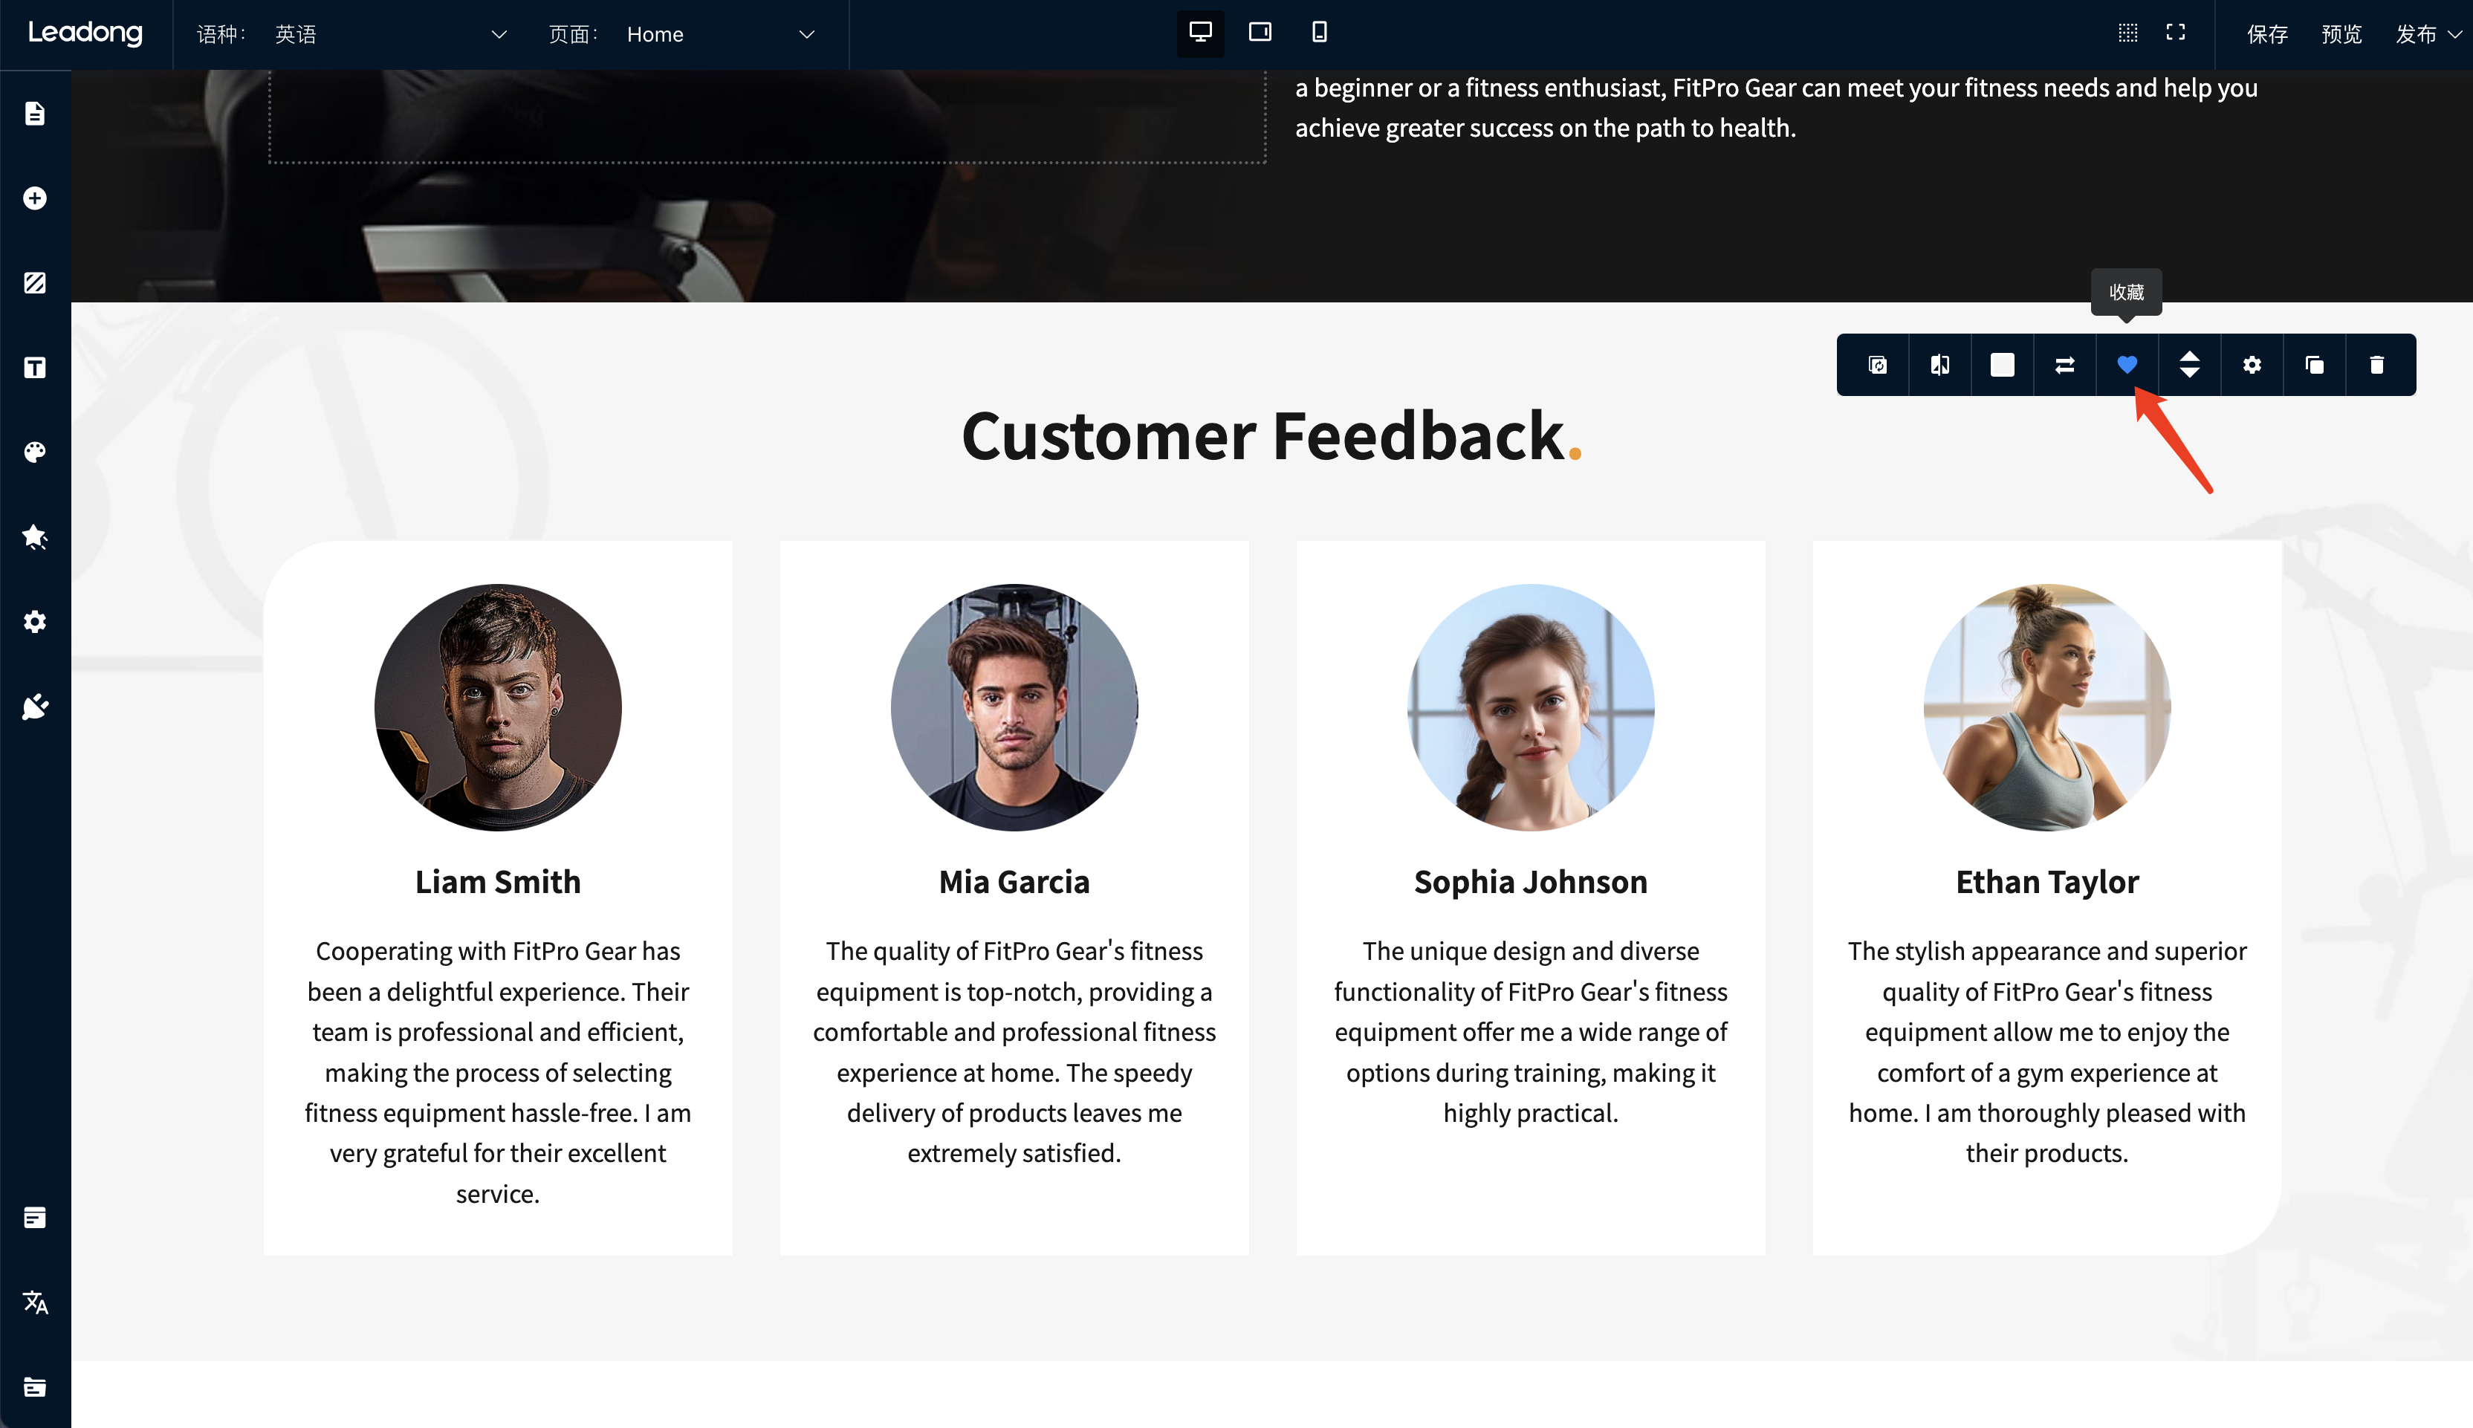
Task: Open the add element plus icon in sidebar
Action: click(x=36, y=198)
